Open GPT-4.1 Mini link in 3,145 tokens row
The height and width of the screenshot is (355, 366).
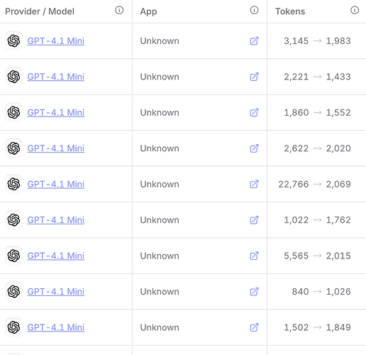click(x=56, y=41)
